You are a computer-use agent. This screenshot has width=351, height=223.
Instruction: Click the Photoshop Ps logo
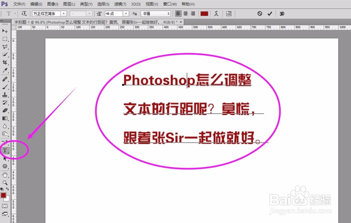[x=5, y=4]
